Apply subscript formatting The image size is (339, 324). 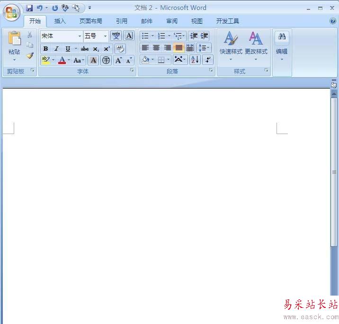(96, 49)
